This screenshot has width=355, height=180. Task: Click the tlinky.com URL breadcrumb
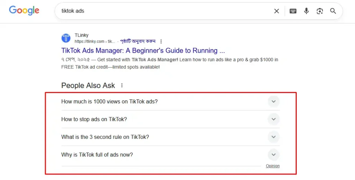click(x=95, y=42)
